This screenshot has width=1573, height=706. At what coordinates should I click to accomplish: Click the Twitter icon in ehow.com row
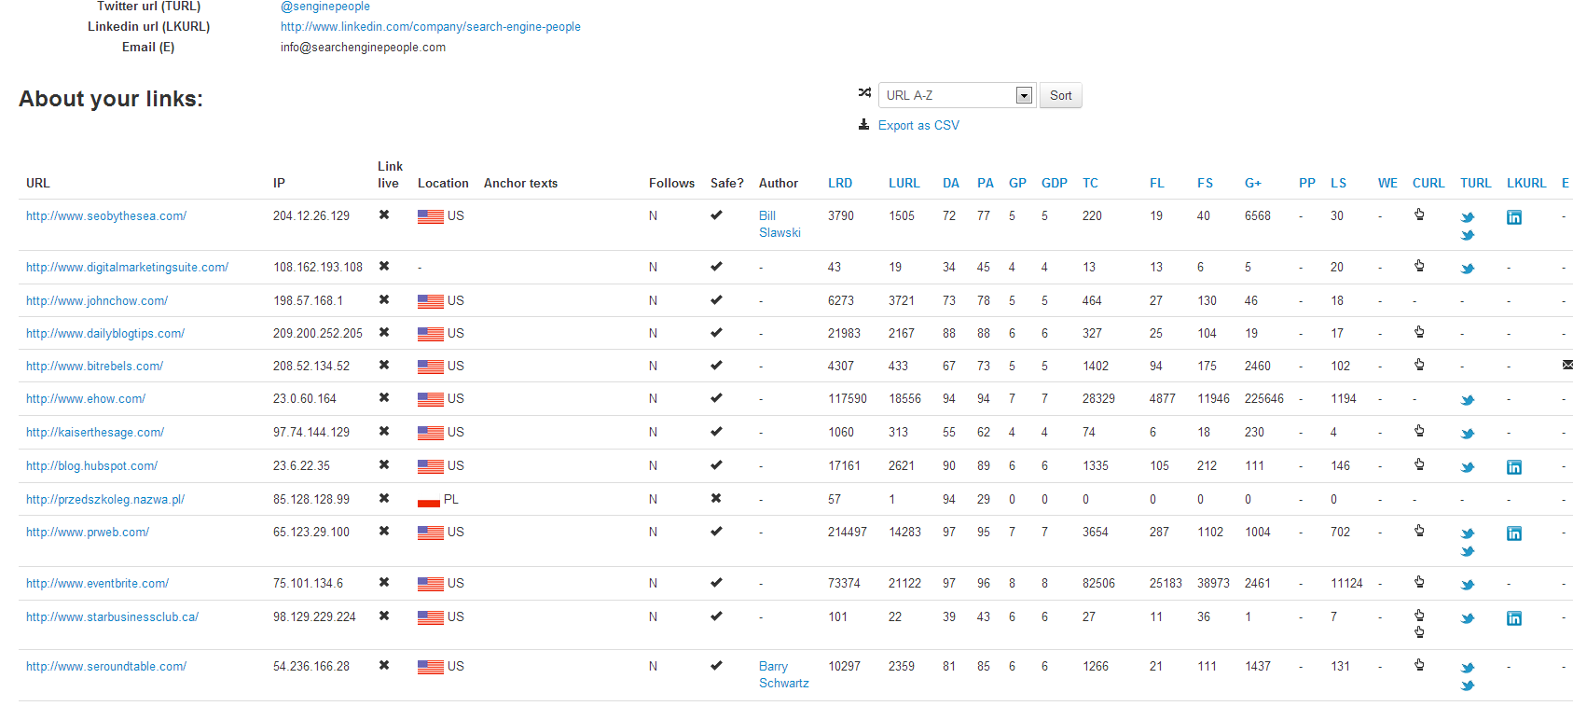1467,400
